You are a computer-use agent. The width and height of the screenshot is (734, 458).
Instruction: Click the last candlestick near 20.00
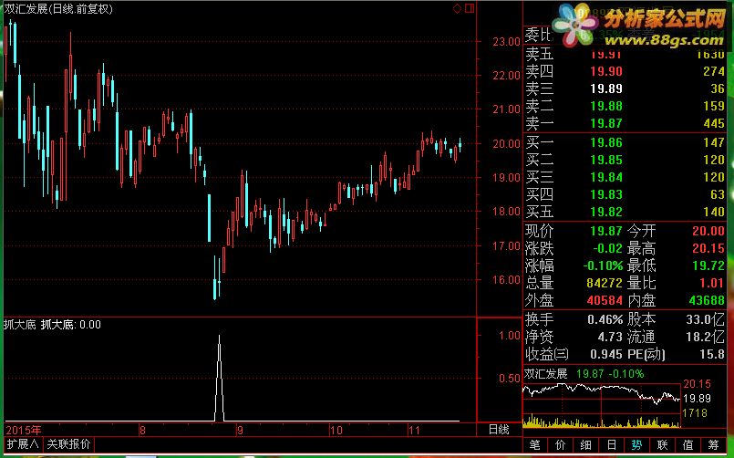tap(460, 145)
